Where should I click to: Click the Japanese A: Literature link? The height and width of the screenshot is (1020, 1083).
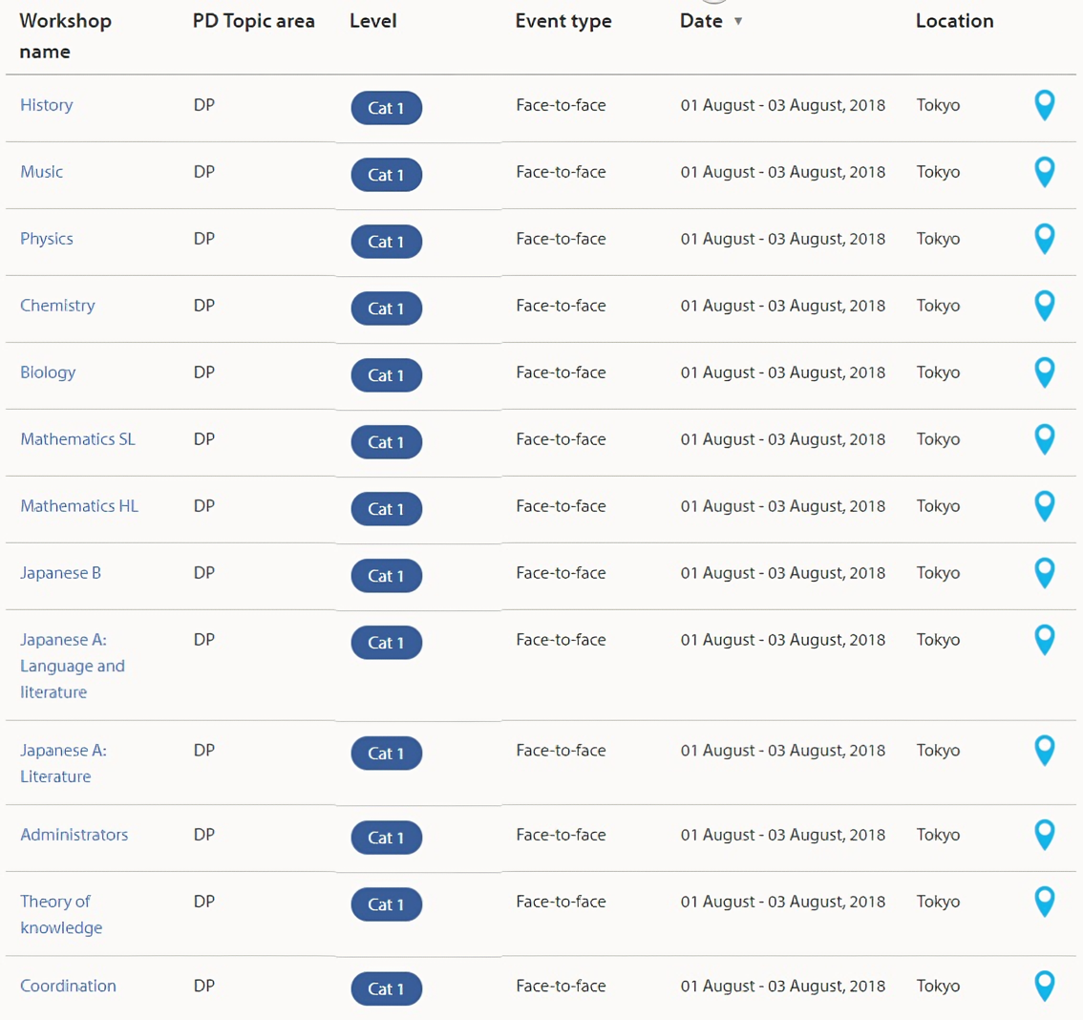[x=63, y=763]
